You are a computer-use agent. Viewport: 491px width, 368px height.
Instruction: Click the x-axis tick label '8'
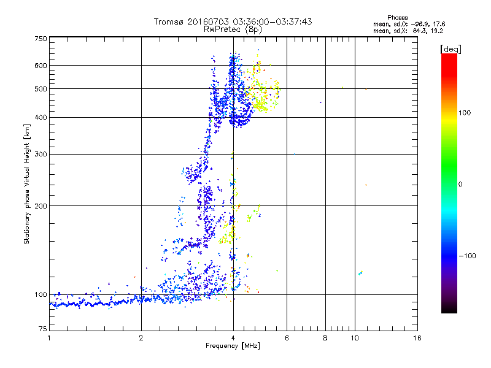tap(325, 338)
